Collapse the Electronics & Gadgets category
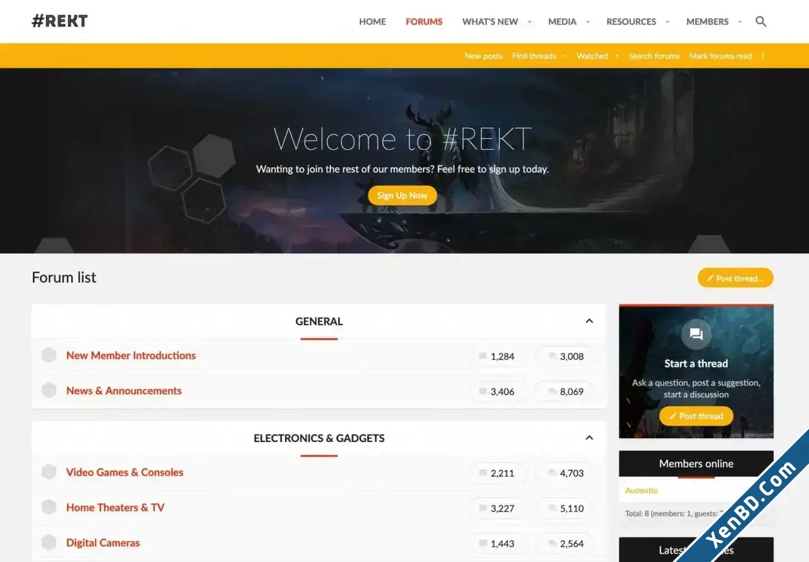This screenshot has height=562, width=809. [x=589, y=438]
